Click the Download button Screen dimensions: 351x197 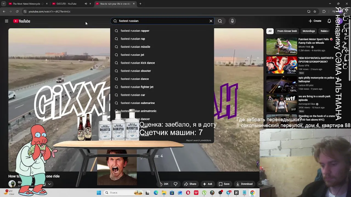244,184
